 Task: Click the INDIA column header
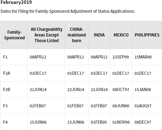coord(99,35)
